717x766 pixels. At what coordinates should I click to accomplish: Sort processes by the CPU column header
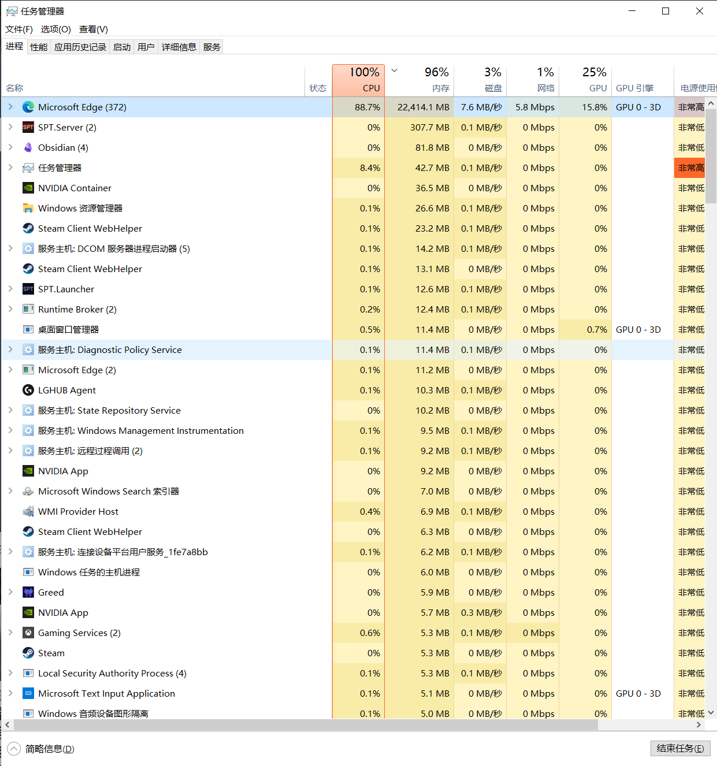click(358, 80)
